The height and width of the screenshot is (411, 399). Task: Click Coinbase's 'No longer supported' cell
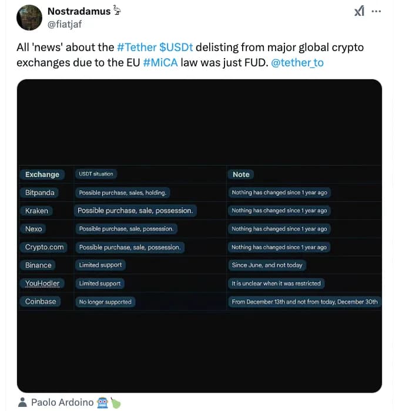105,302
